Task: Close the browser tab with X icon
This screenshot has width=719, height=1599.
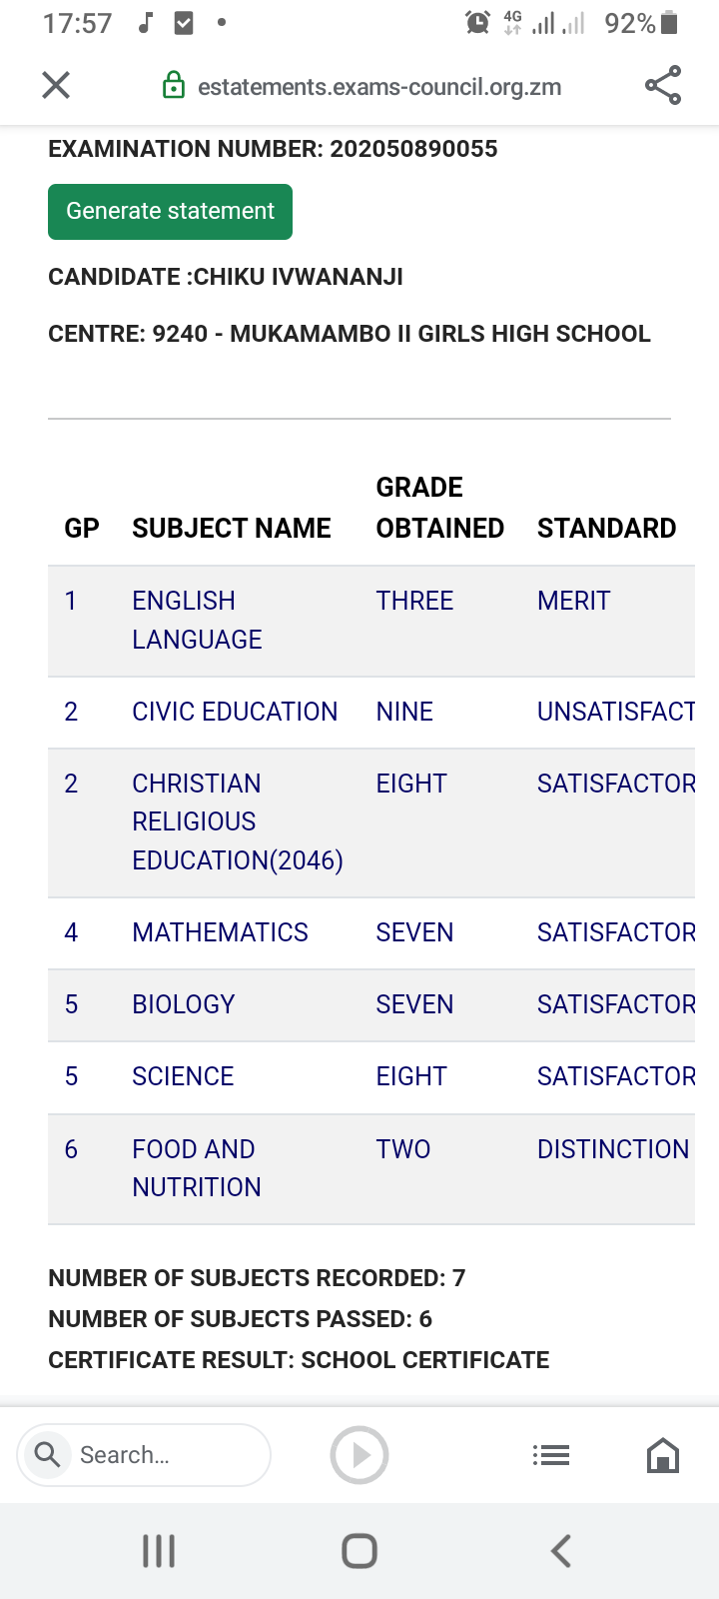Action: pyautogui.click(x=56, y=86)
